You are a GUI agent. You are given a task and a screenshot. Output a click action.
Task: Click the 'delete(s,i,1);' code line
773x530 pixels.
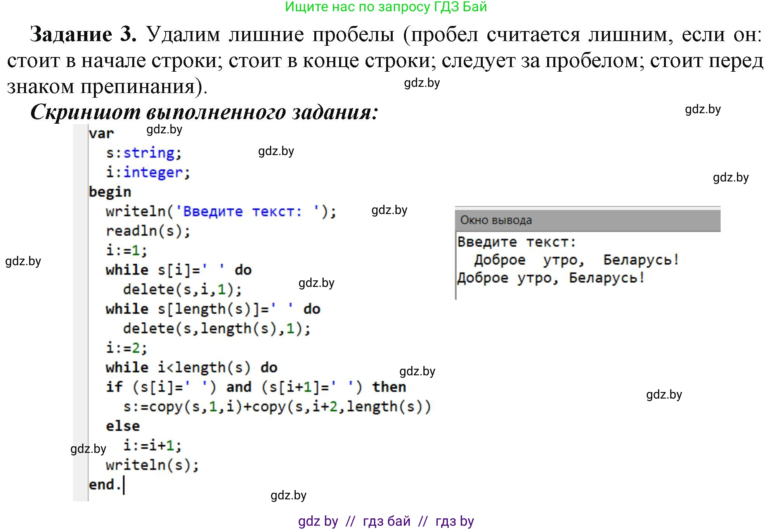(182, 289)
